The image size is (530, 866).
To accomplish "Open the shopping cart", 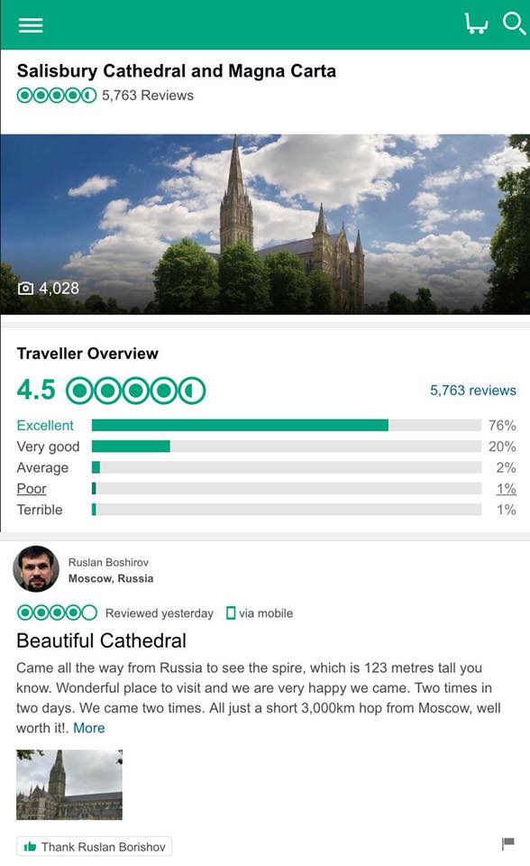I will (476, 23).
